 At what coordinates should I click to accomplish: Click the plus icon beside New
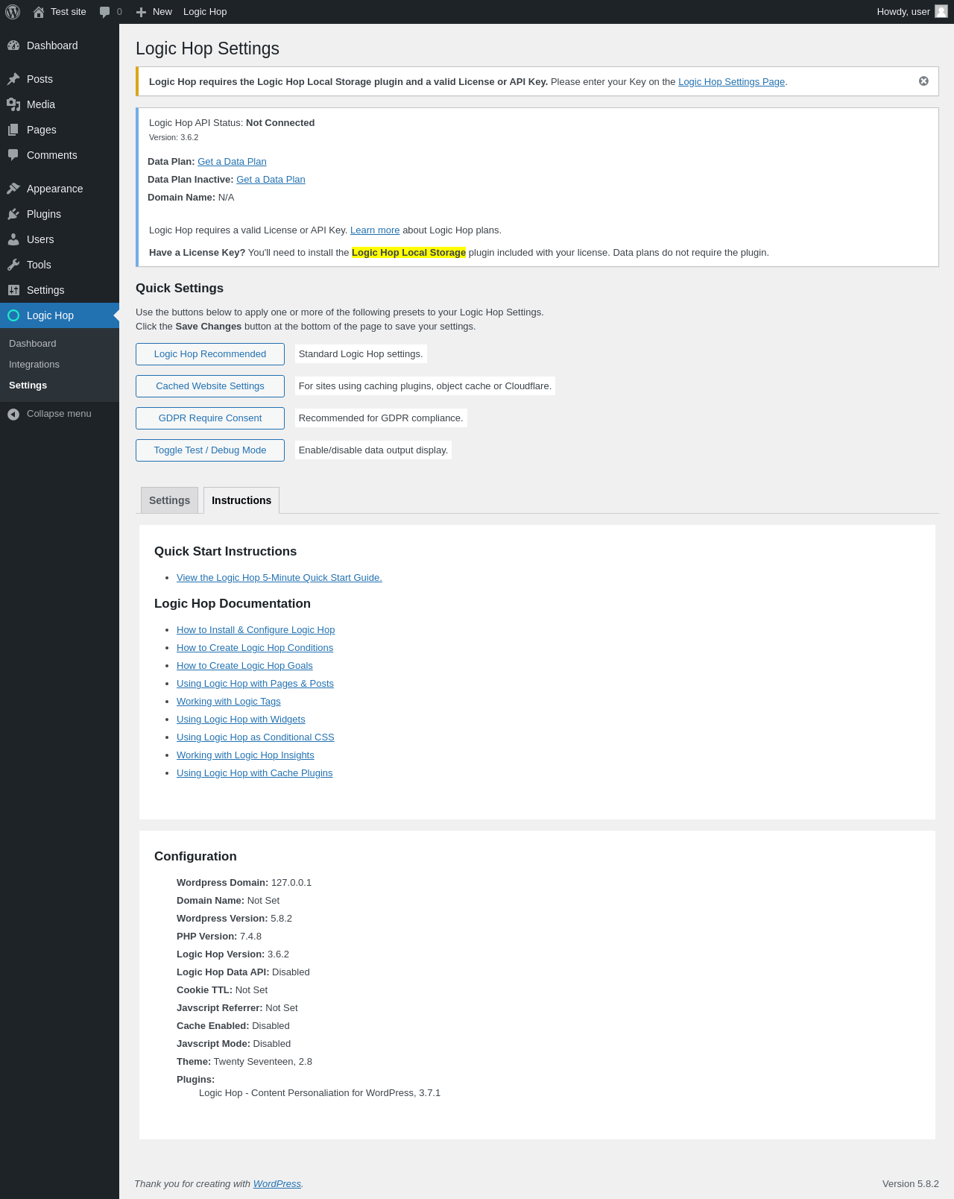click(141, 12)
